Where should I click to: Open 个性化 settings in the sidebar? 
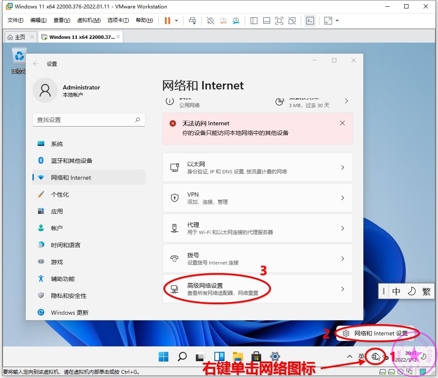(x=89, y=194)
